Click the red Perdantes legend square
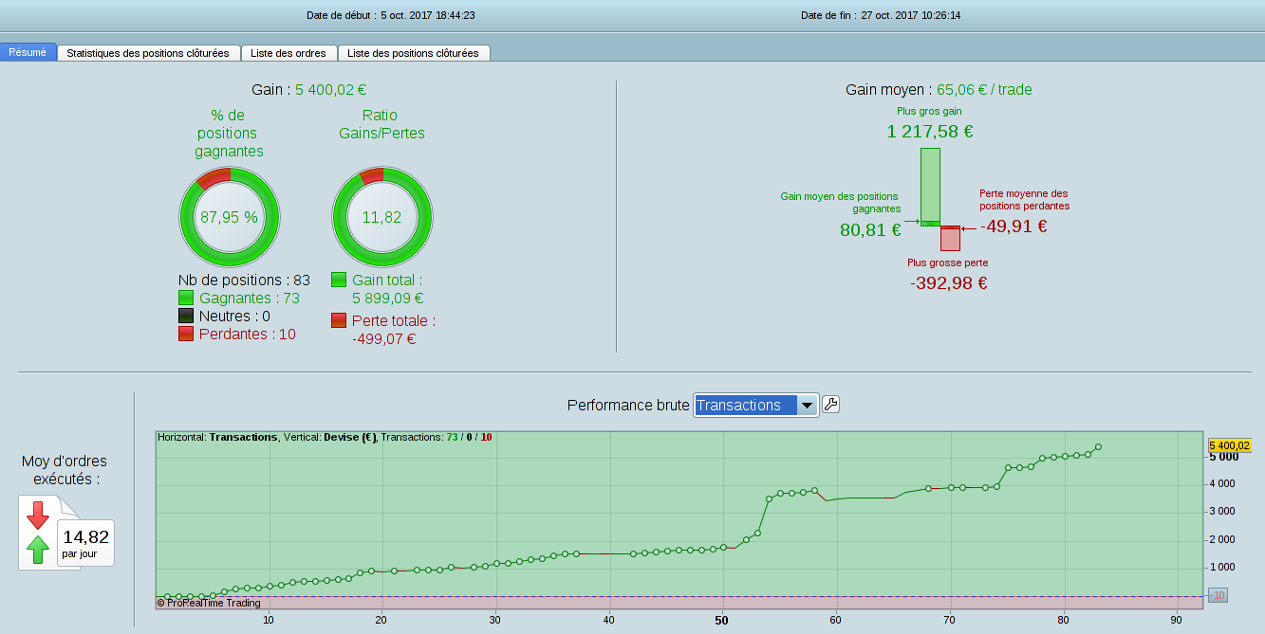The width and height of the screenshot is (1265, 634). pyautogui.click(x=186, y=334)
